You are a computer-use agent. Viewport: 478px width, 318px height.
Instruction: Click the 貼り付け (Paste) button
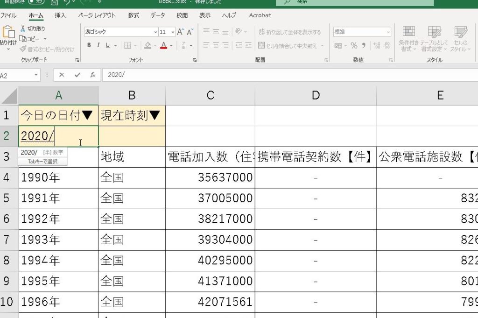click(8, 36)
